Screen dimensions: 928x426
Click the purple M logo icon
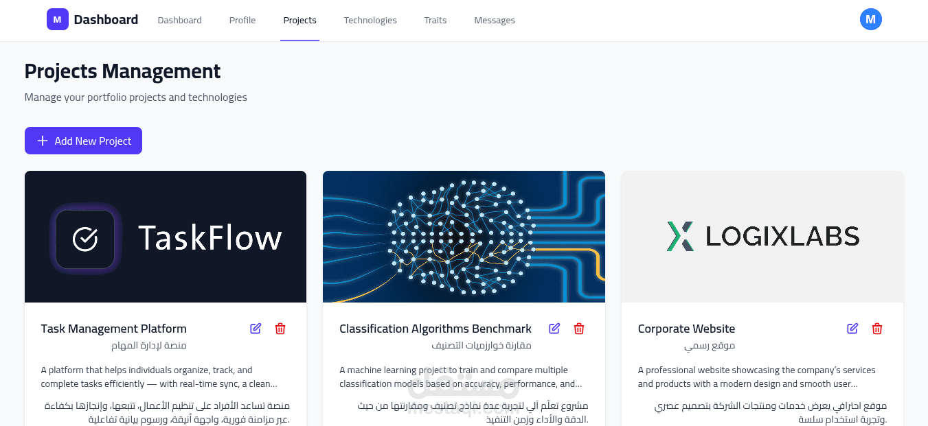click(58, 19)
